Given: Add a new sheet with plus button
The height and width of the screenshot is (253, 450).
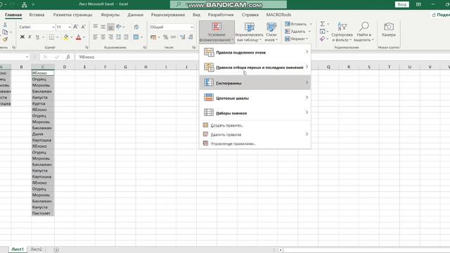Looking at the screenshot, I should [x=56, y=250].
